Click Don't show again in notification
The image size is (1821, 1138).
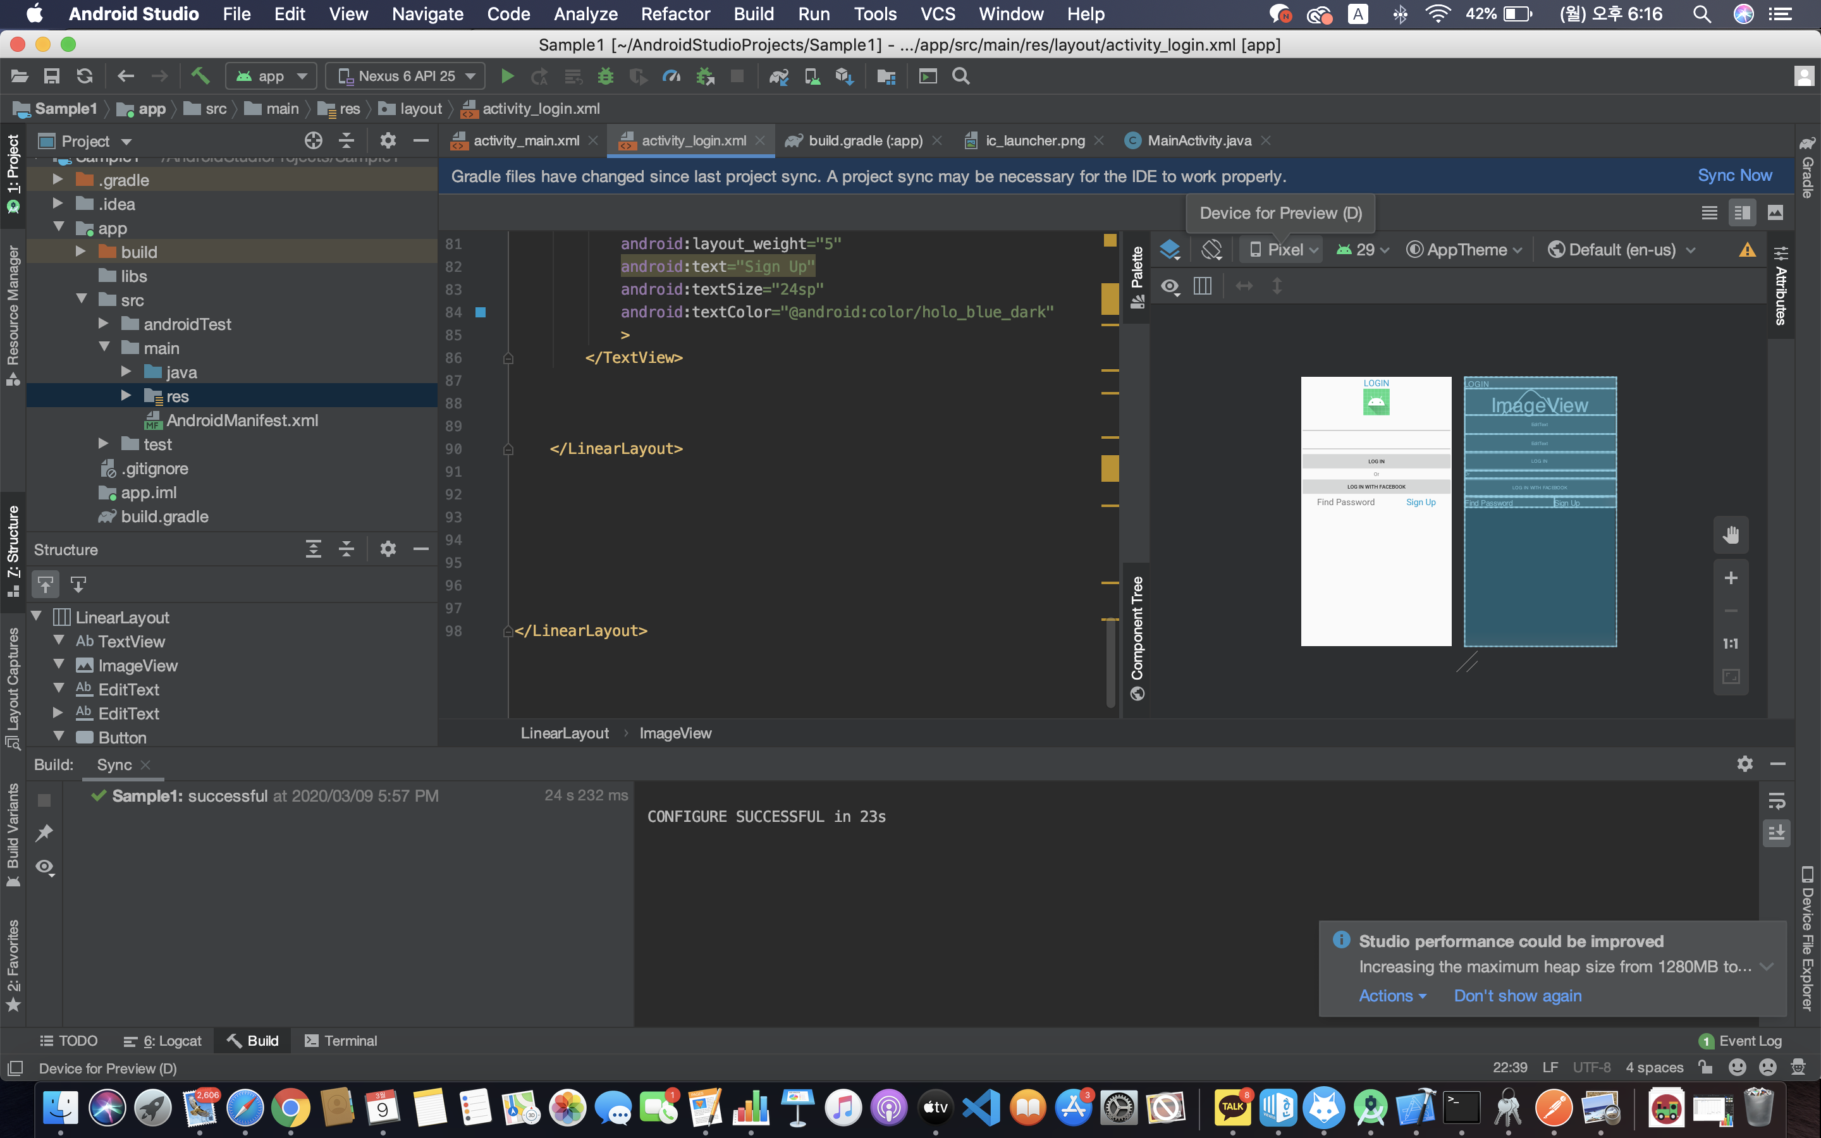[x=1517, y=996]
